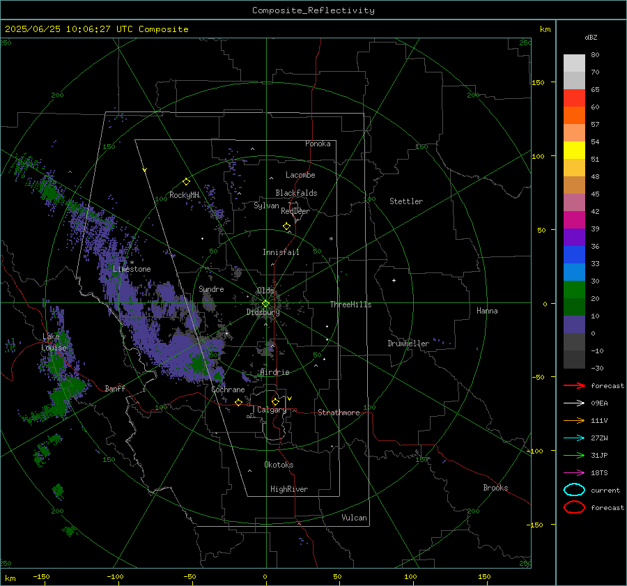Click the RockyMH label
This screenshot has height=586, width=627.
pyautogui.click(x=184, y=195)
